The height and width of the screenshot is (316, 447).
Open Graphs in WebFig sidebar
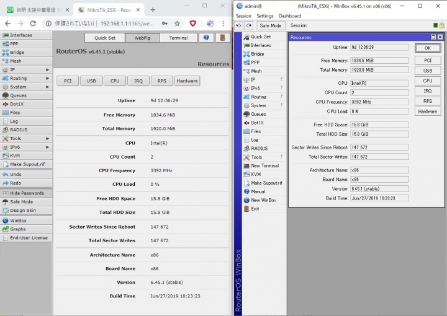click(26, 229)
